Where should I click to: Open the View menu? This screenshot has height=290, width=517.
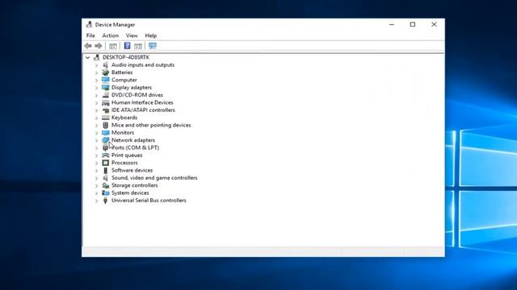pyautogui.click(x=132, y=35)
